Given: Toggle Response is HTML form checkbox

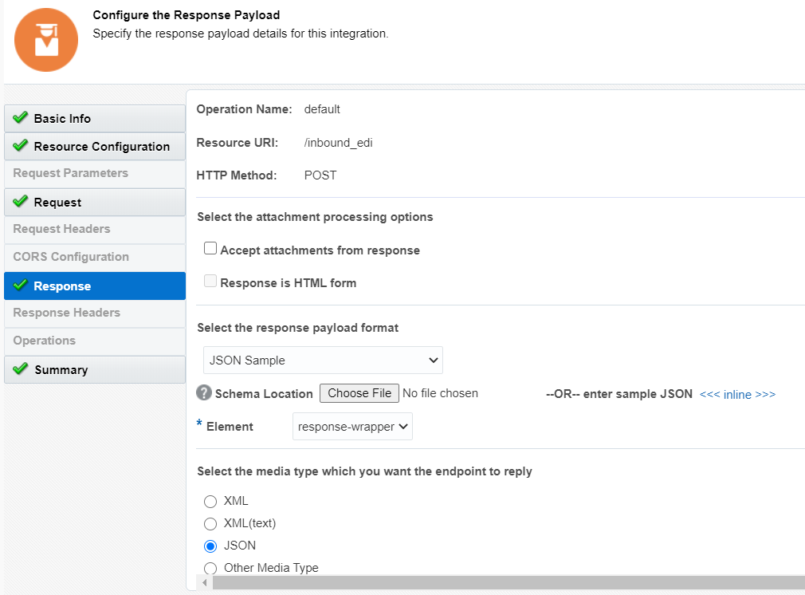Looking at the screenshot, I should pyautogui.click(x=210, y=281).
